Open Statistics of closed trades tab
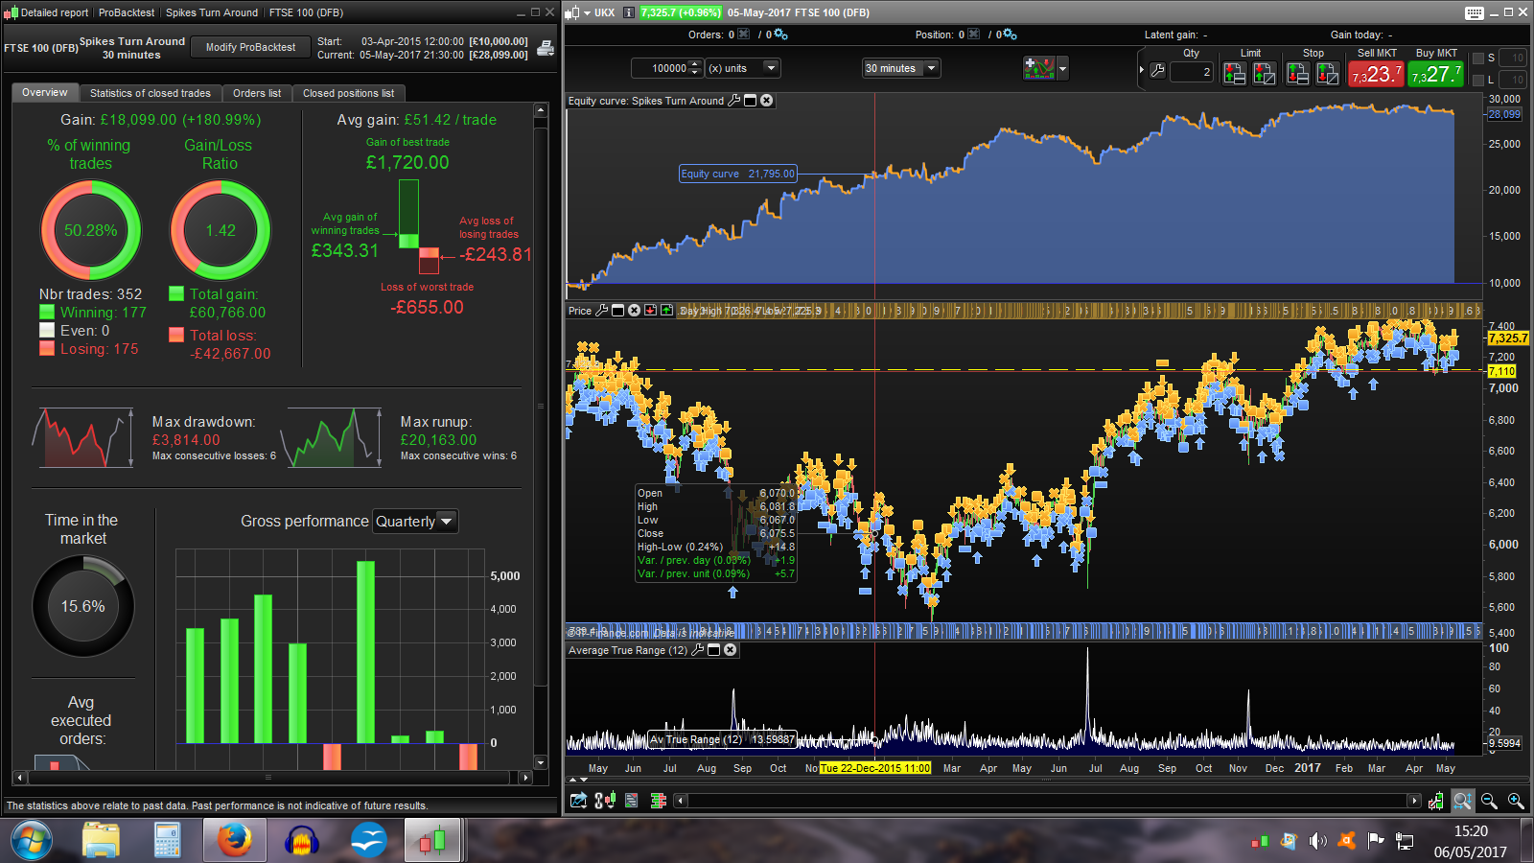 [x=151, y=93]
